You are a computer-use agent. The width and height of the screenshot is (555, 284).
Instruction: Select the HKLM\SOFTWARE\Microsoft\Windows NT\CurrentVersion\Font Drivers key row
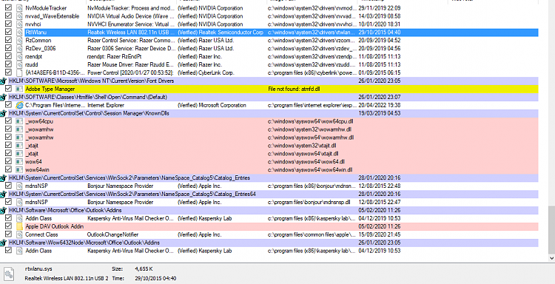(x=269, y=81)
